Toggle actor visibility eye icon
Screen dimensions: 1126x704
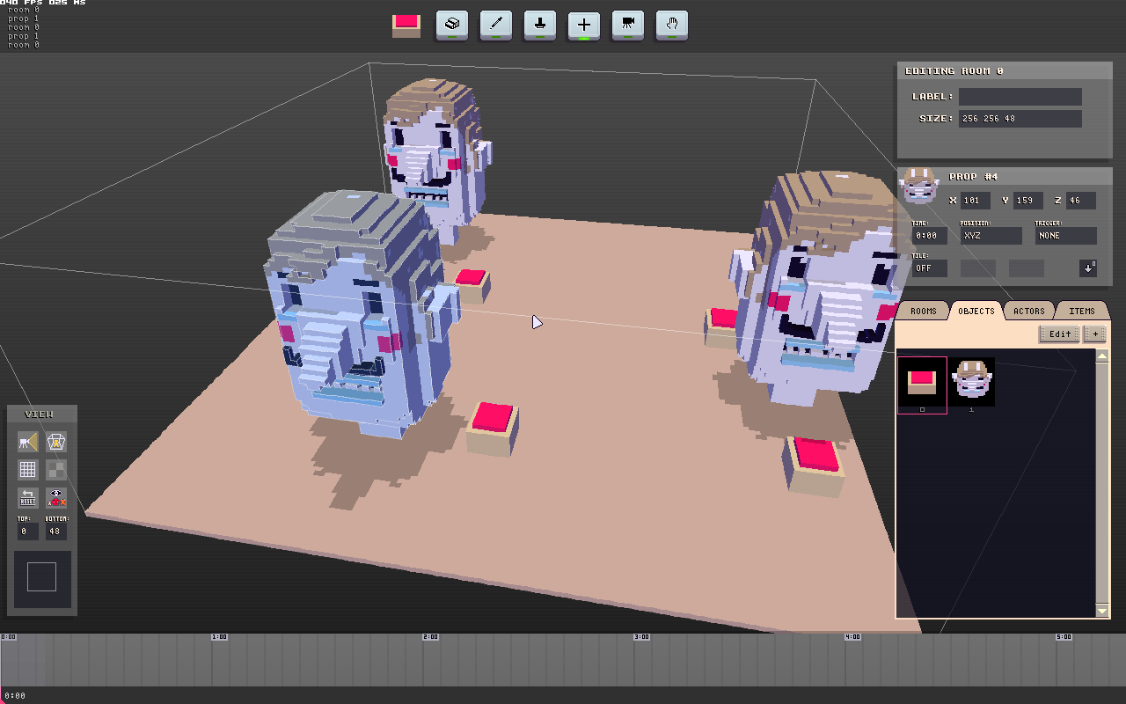pyautogui.click(x=56, y=498)
